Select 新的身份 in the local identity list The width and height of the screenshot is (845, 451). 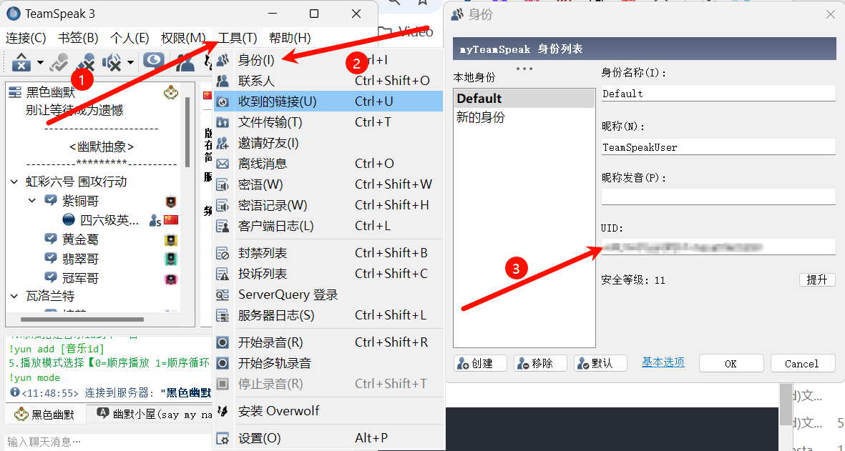tap(481, 117)
